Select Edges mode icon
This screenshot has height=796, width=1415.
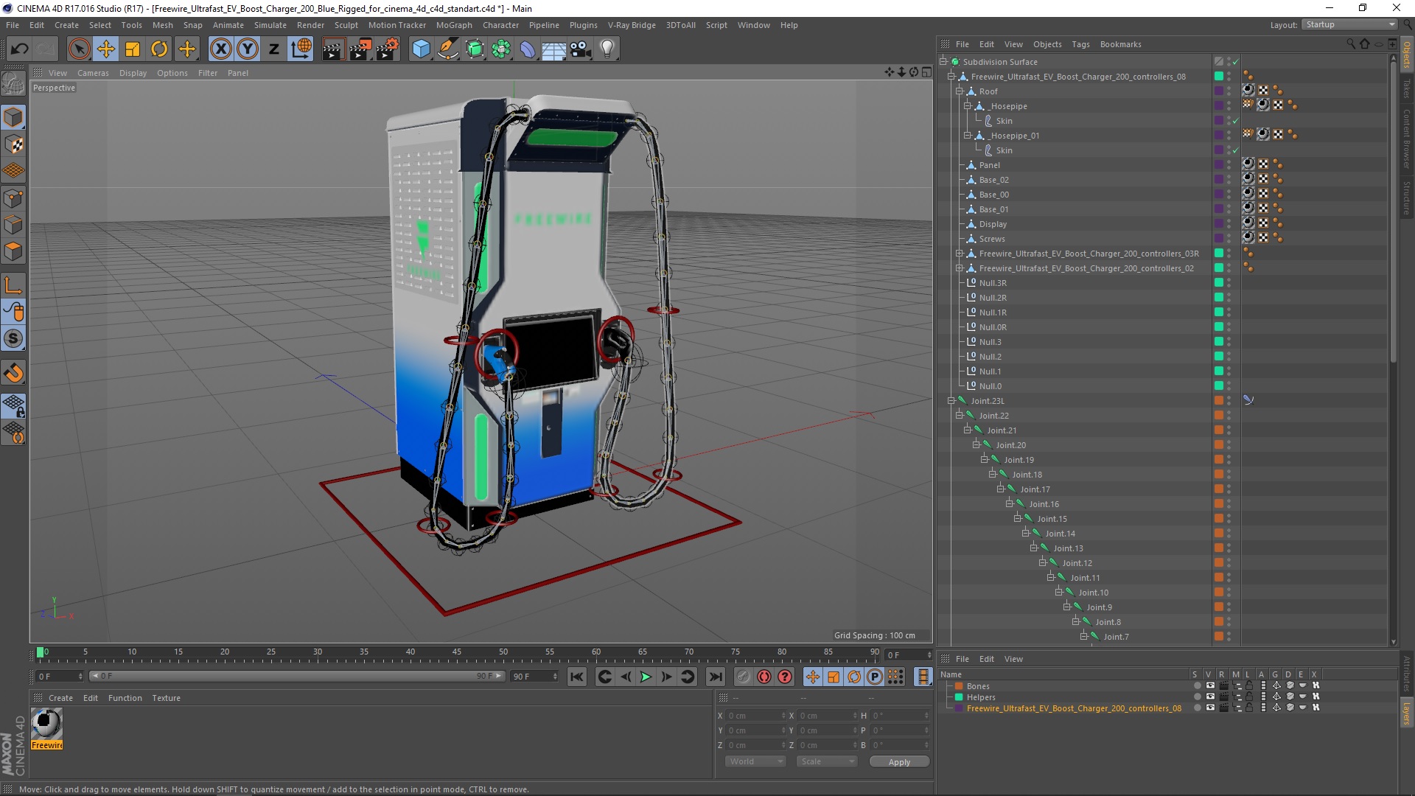(x=13, y=225)
